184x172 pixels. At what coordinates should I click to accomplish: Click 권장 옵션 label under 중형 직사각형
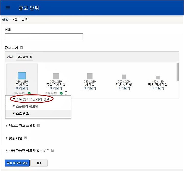pyautogui.click(x=51, y=93)
